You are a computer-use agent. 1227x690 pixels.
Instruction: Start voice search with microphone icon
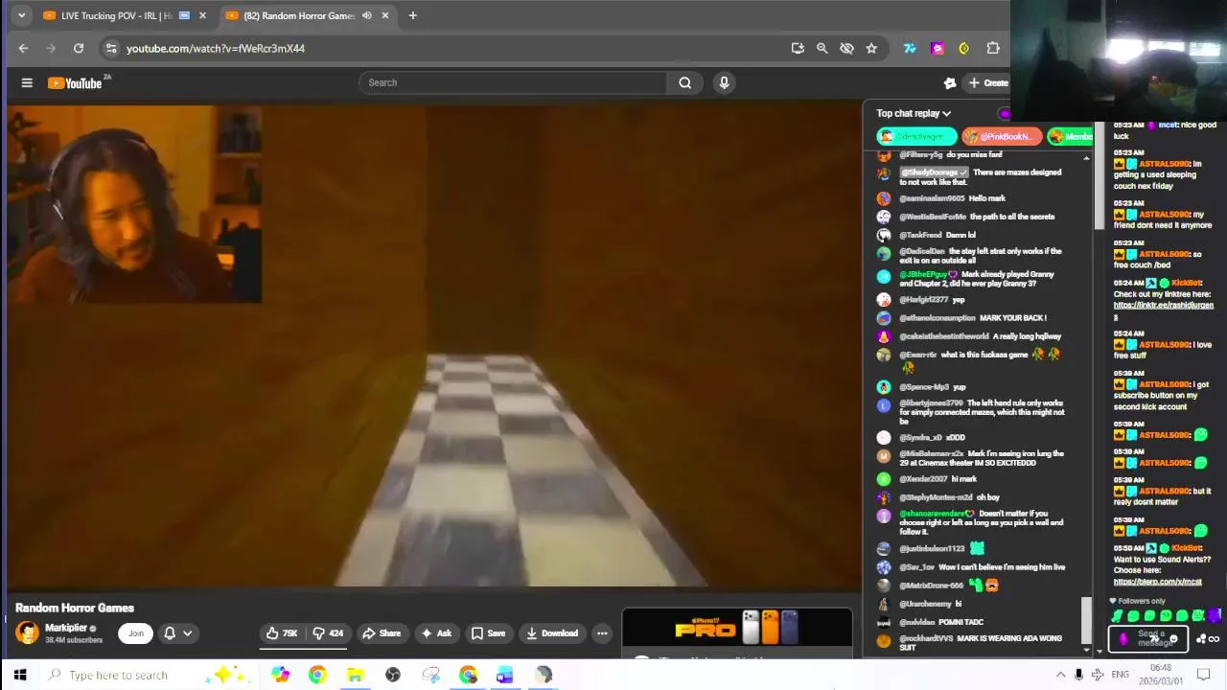click(724, 82)
